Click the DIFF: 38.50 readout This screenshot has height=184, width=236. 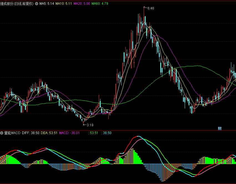pyautogui.click(x=31, y=133)
